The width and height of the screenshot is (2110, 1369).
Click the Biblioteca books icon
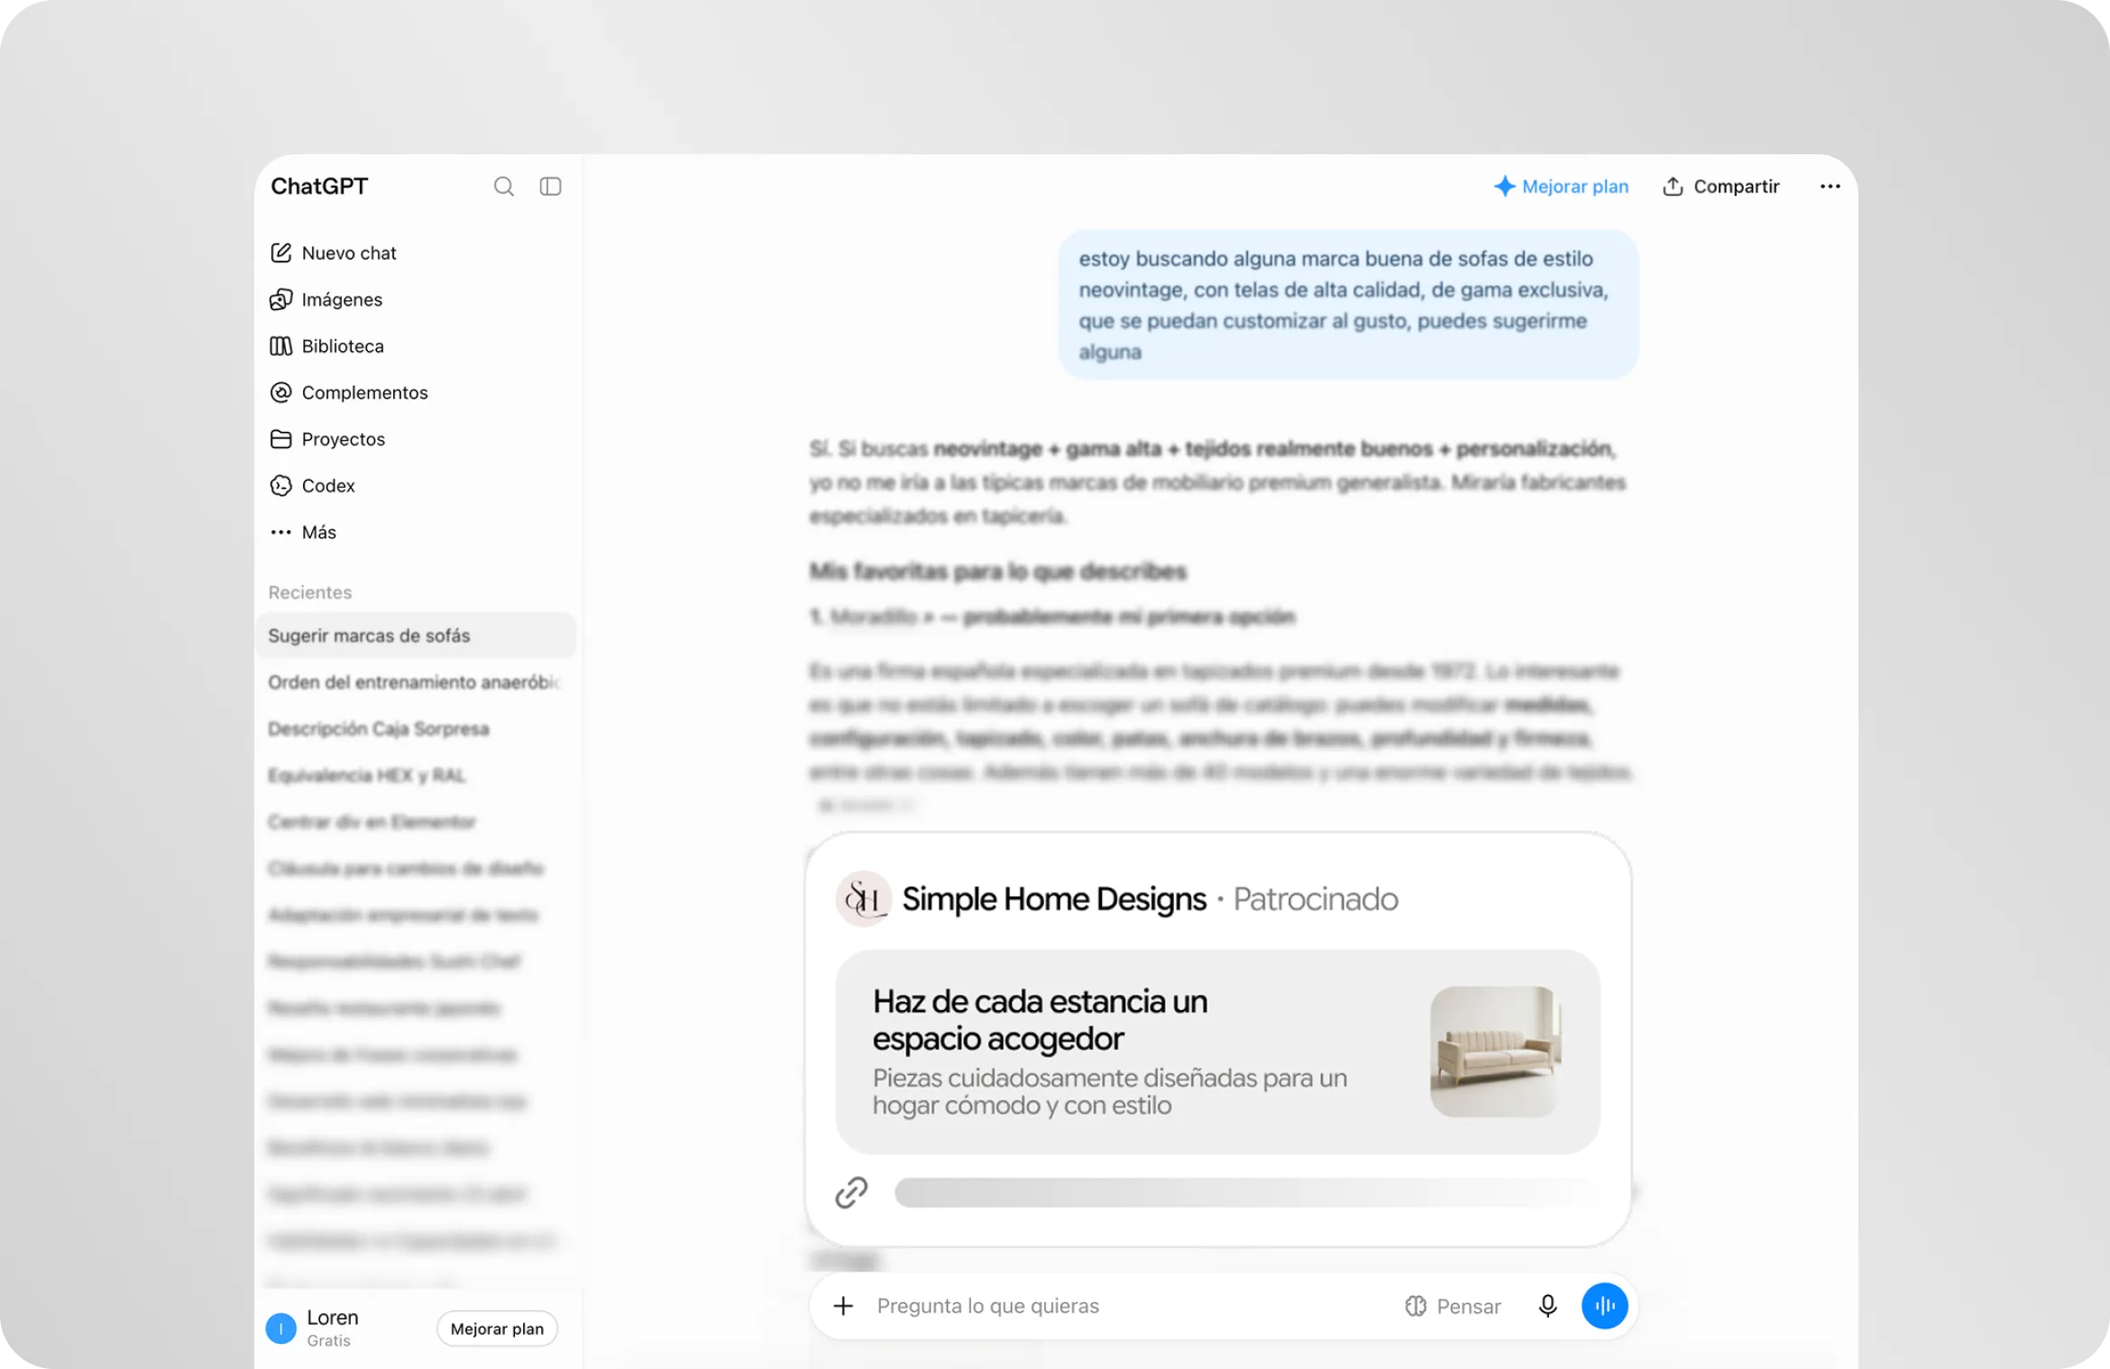pyautogui.click(x=280, y=346)
